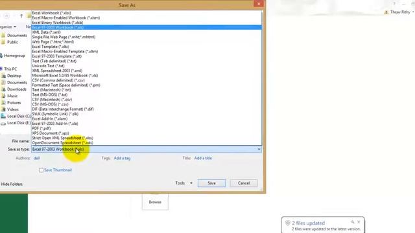Click the shield icon in notification
Viewport: 415px width, 233px height.
click(288, 223)
